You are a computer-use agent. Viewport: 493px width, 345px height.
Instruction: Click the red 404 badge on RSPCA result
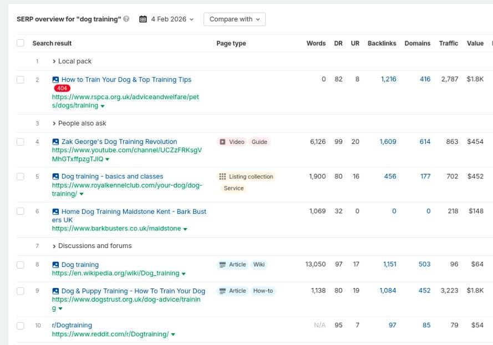[62, 89]
